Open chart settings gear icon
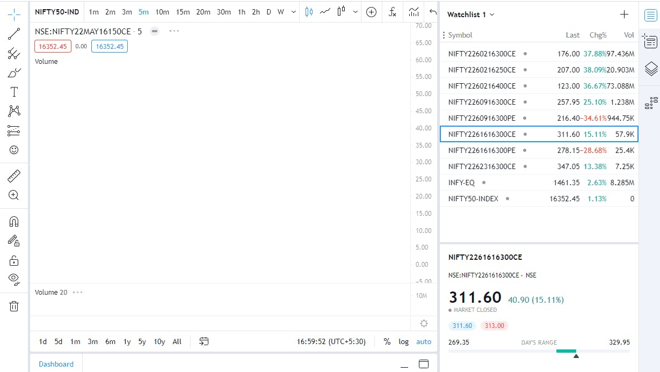Image resolution: width=660 pixels, height=372 pixels. pos(424,323)
